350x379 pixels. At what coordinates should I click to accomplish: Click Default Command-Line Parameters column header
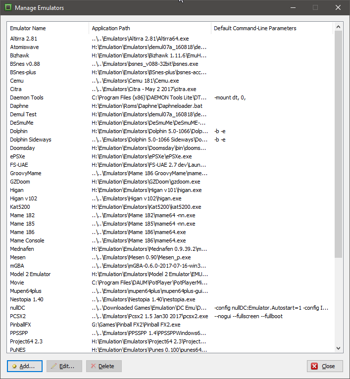[x=272, y=28]
